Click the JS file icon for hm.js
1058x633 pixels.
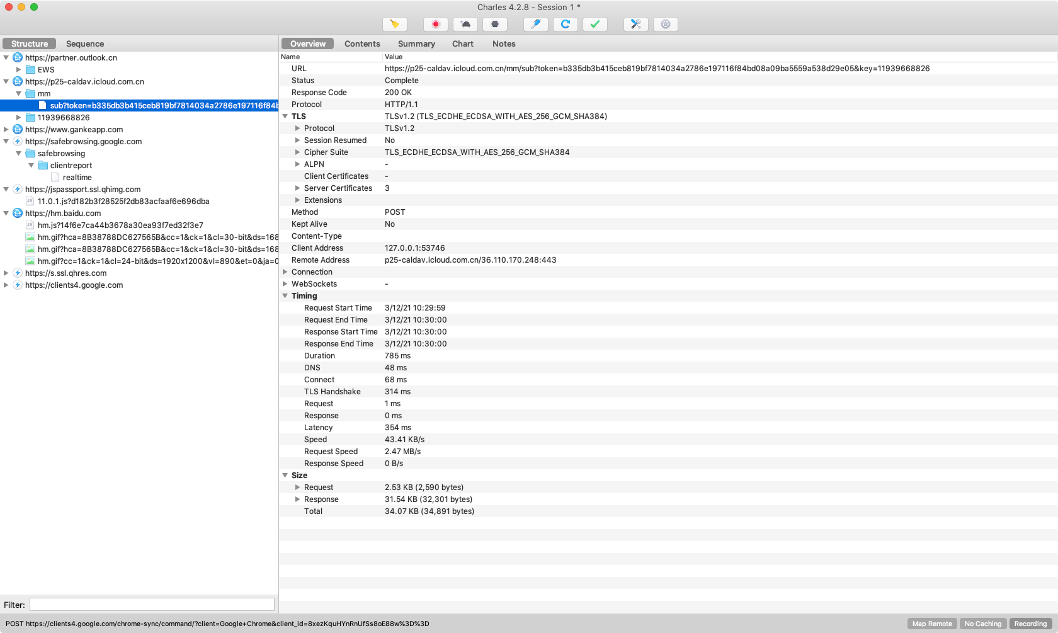[x=30, y=225]
